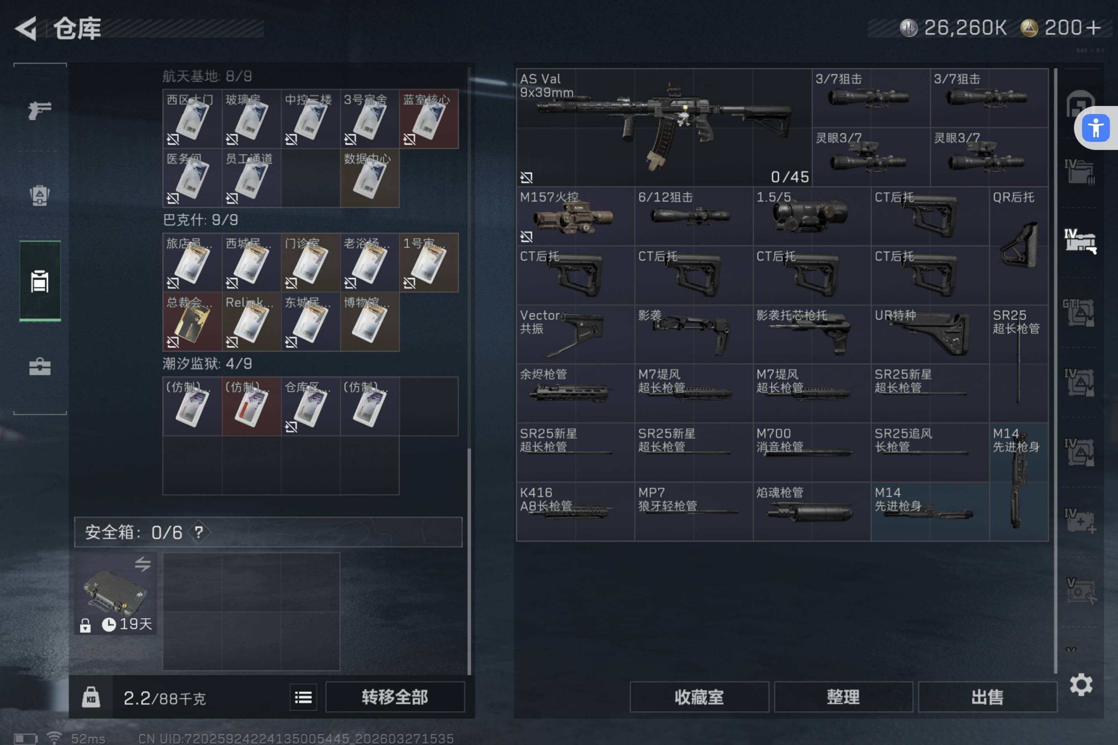This screenshot has height=745, width=1118.
Task: Switch to the GTI storage box tab
Action: (1079, 312)
